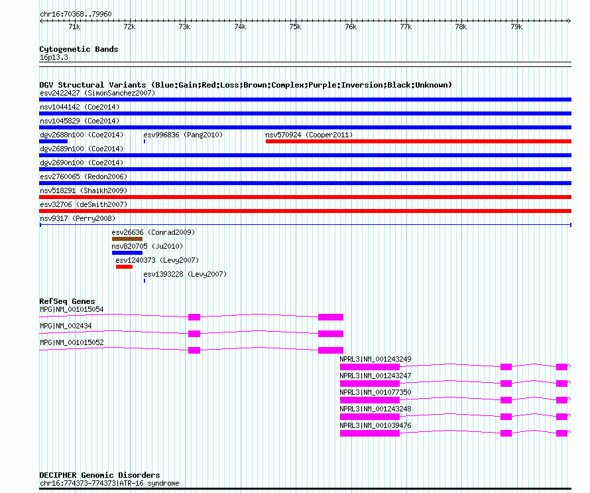590x493 pixels.
Task: Click the short red bar under esv1240373
Action: click(124, 267)
